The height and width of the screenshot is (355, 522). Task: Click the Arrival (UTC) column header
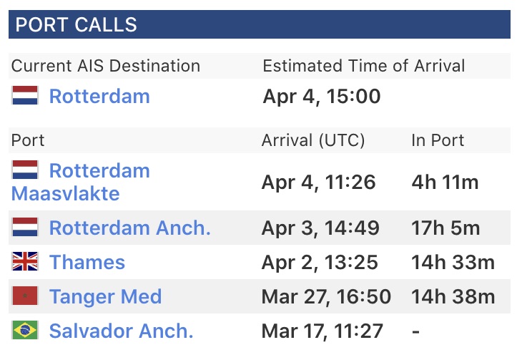[x=313, y=140]
